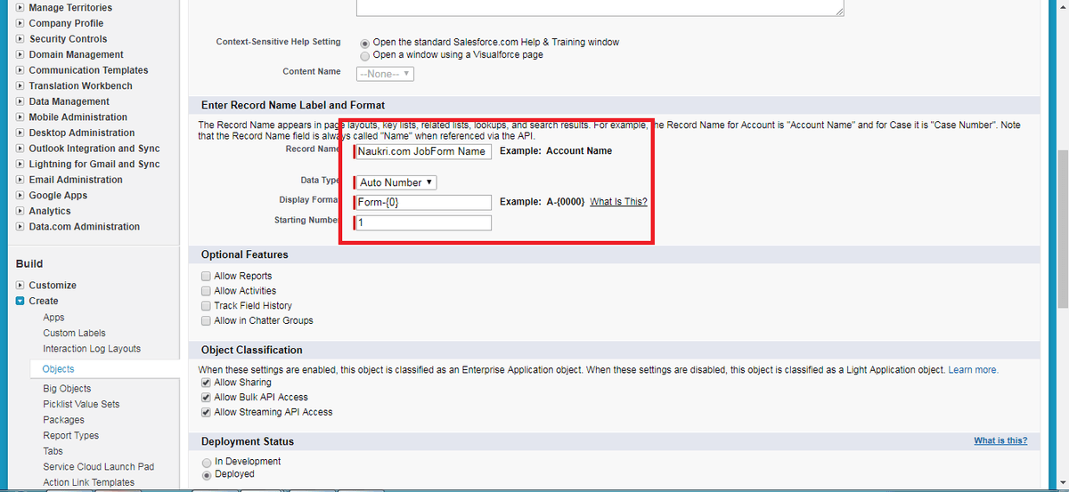
Task: Expand the Analytics arrow icon
Action: (20, 211)
